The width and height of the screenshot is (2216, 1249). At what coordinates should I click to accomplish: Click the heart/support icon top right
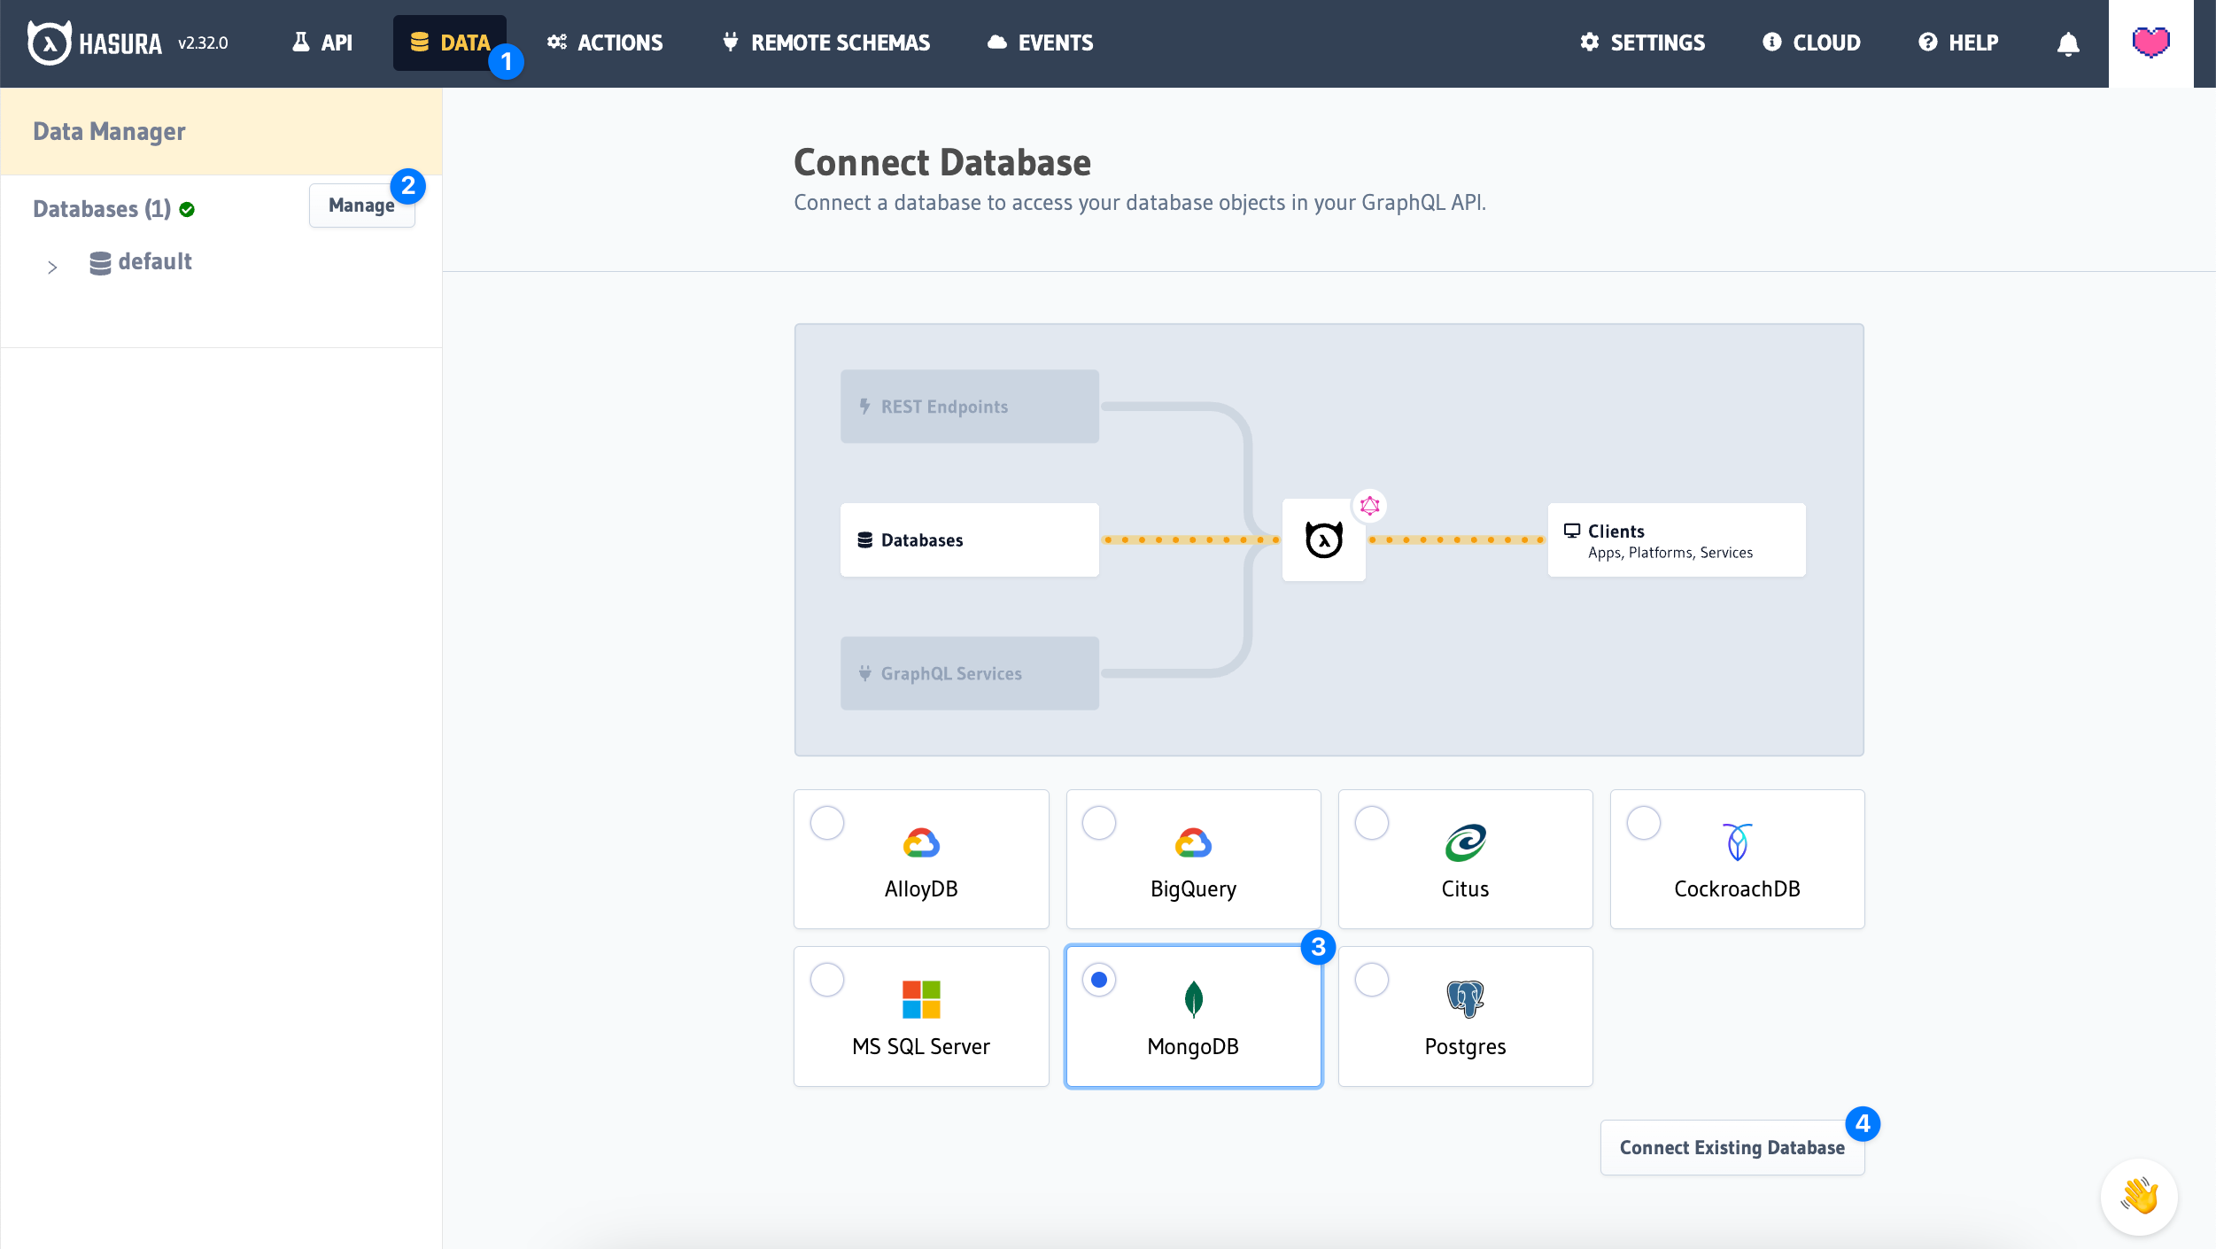(x=2152, y=43)
